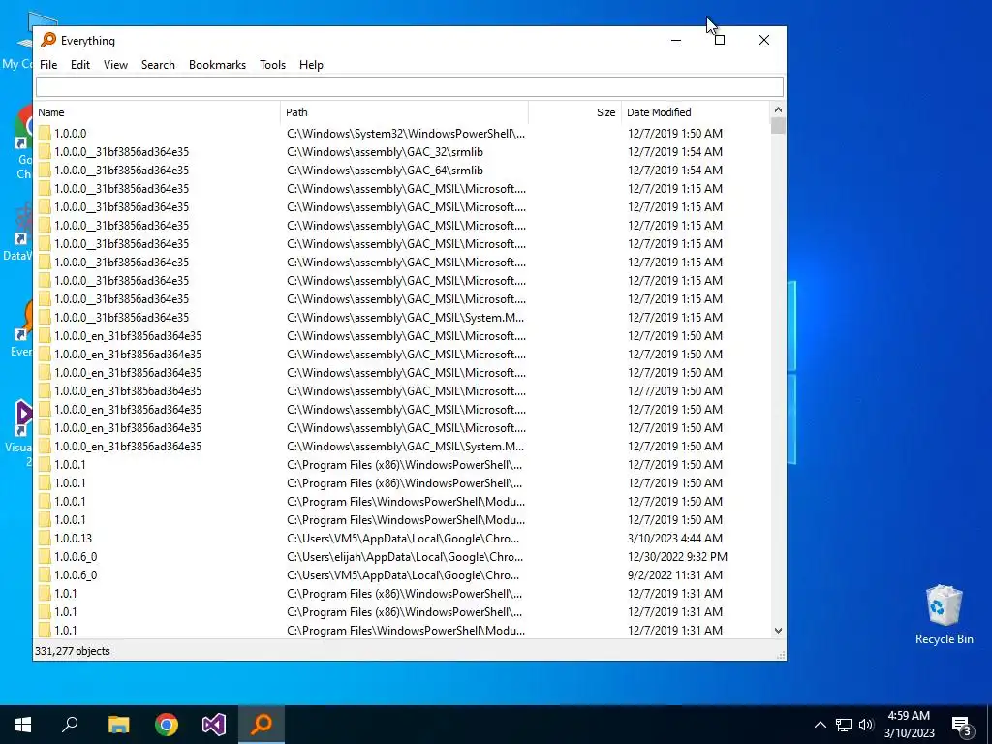Sort by the Name column header
This screenshot has height=744, width=992.
pyautogui.click(x=157, y=112)
